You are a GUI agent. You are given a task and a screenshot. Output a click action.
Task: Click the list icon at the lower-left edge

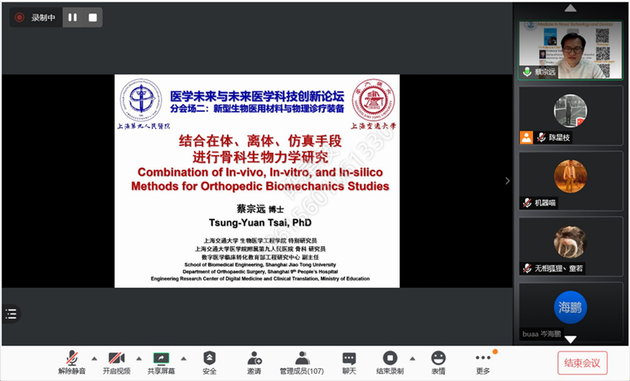click(x=10, y=313)
